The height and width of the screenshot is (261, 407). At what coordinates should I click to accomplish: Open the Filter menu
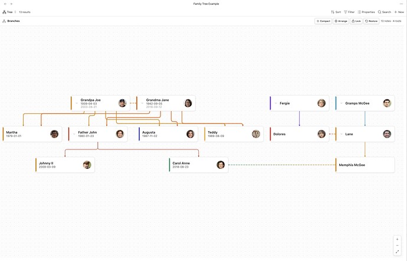(349, 12)
